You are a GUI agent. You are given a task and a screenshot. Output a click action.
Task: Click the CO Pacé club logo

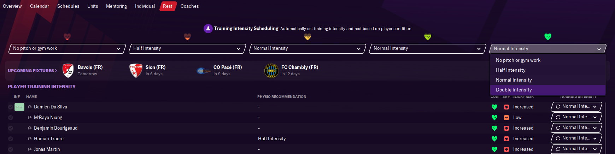point(203,71)
